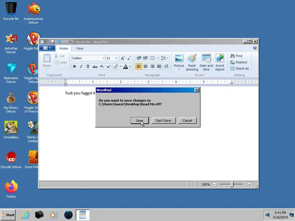This screenshot has width=295, height=221.
Task: Switch to the View ribbon tab
Action: (x=80, y=48)
